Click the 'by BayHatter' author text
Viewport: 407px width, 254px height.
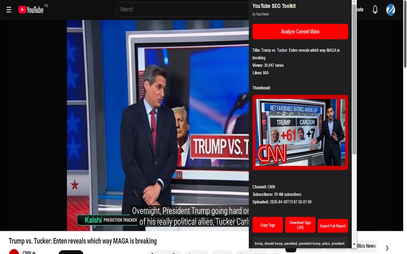pyautogui.click(x=261, y=14)
